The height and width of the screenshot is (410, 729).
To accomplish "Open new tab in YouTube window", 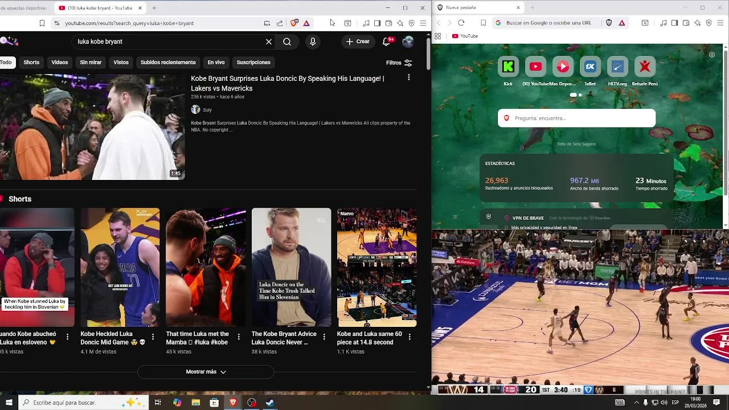I will pyautogui.click(x=154, y=8).
